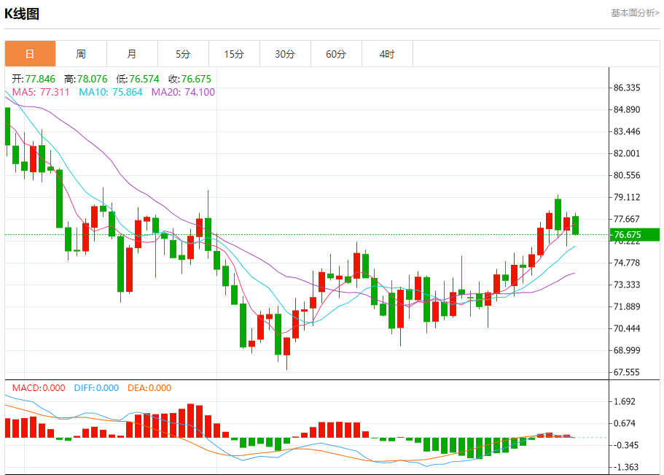Click the MA20: 74.100 legend
This screenshot has width=664, height=475.
point(183,92)
